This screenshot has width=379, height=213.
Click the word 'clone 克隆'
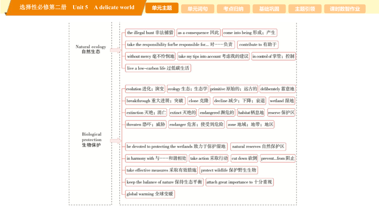(199, 101)
